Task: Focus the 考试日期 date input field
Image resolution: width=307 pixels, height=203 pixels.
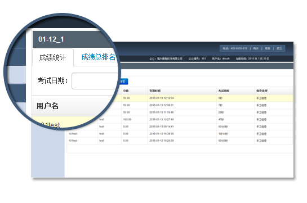Action: (95, 81)
